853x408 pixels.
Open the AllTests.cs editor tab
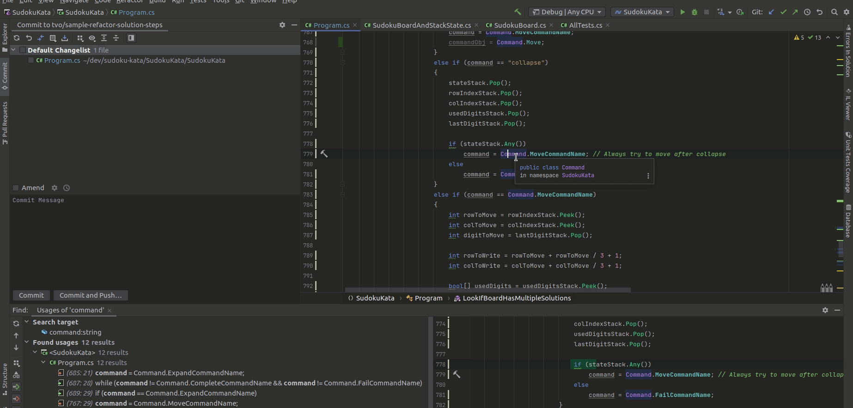click(585, 25)
